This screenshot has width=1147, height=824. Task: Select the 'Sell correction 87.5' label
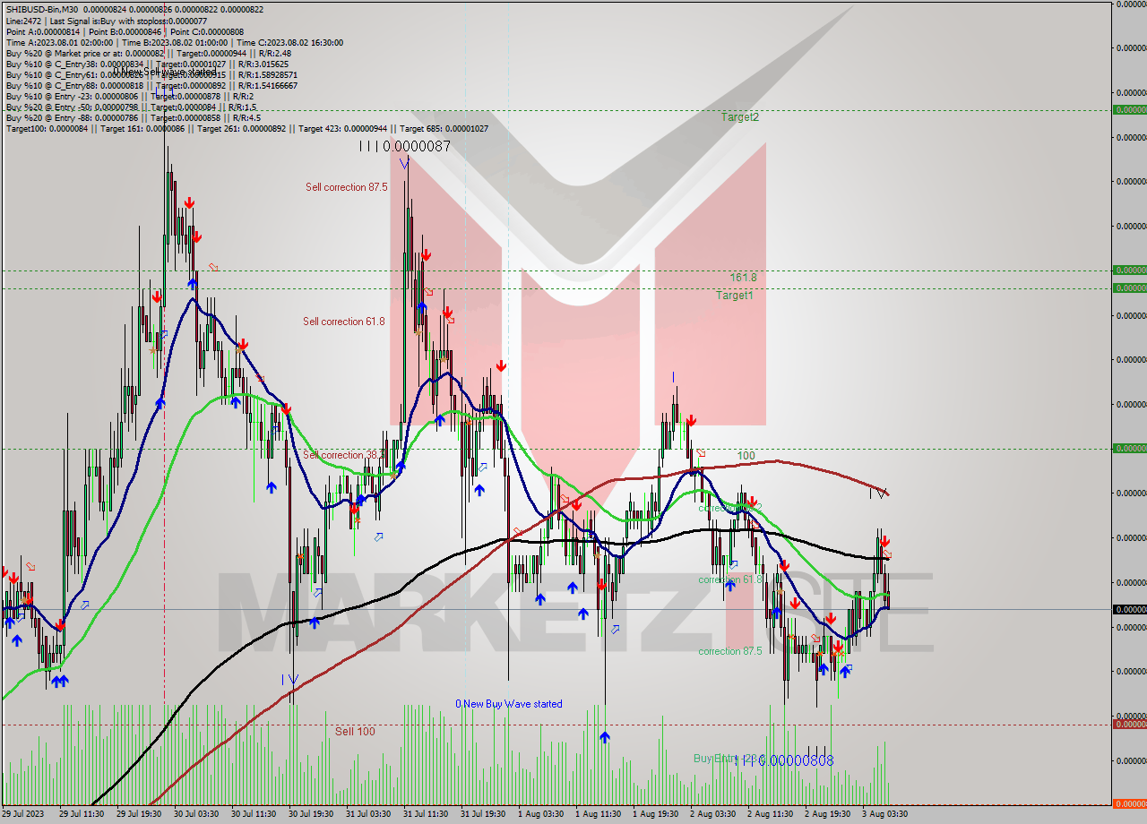tap(346, 187)
